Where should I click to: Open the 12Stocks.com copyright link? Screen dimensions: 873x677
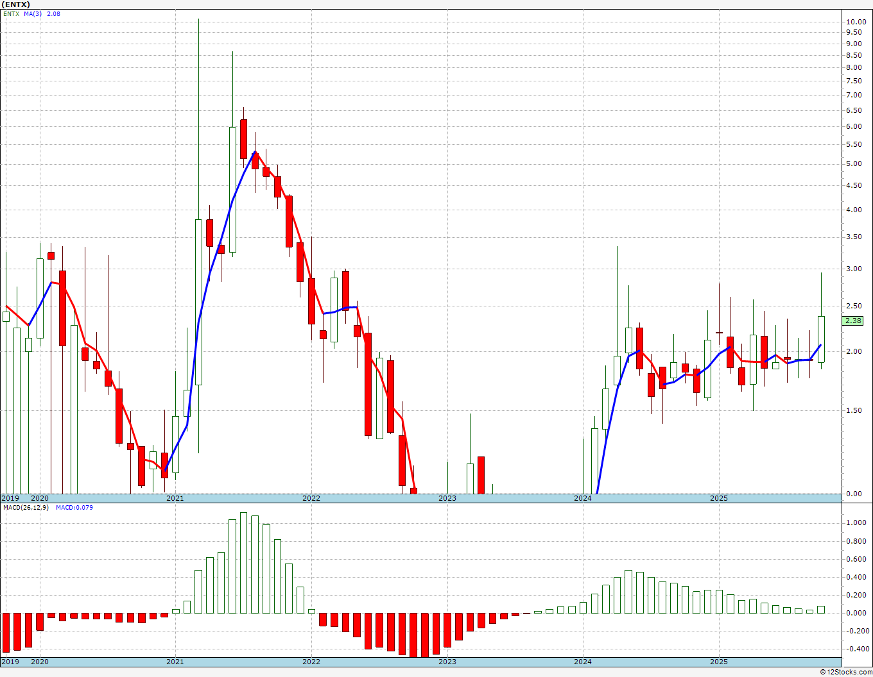pos(846,672)
